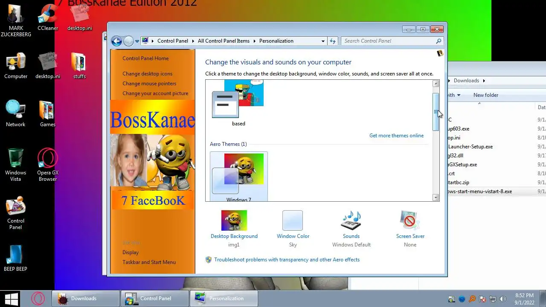
Task: Click the Windows Start button
Action: (x=11, y=298)
